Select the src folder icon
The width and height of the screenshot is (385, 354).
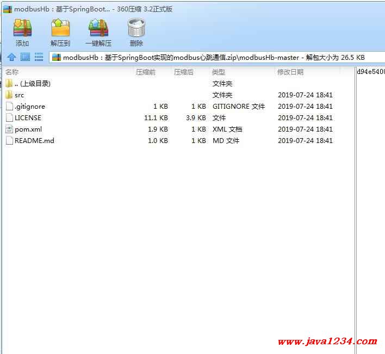tap(9, 95)
